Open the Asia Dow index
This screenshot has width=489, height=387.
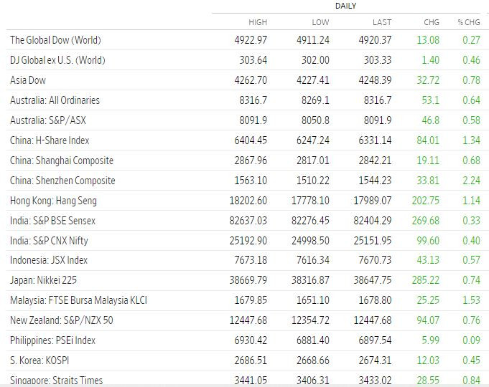coord(28,80)
